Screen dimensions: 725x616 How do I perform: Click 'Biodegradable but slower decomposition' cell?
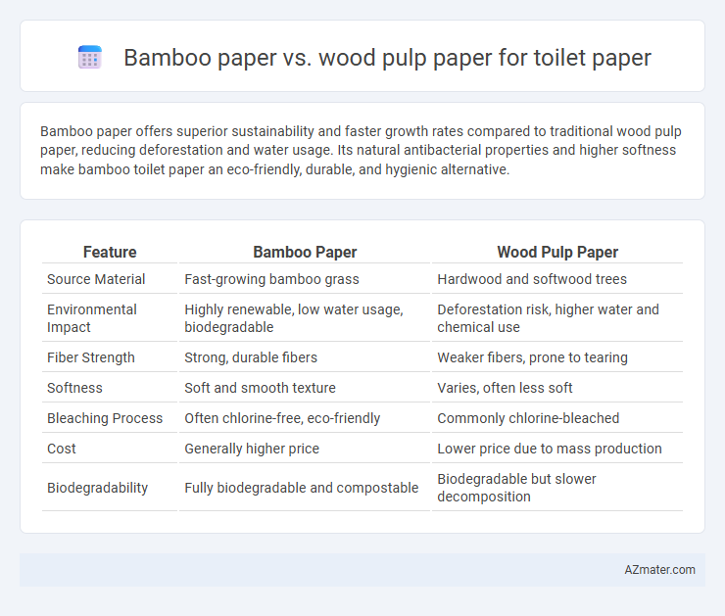[557, 488]
